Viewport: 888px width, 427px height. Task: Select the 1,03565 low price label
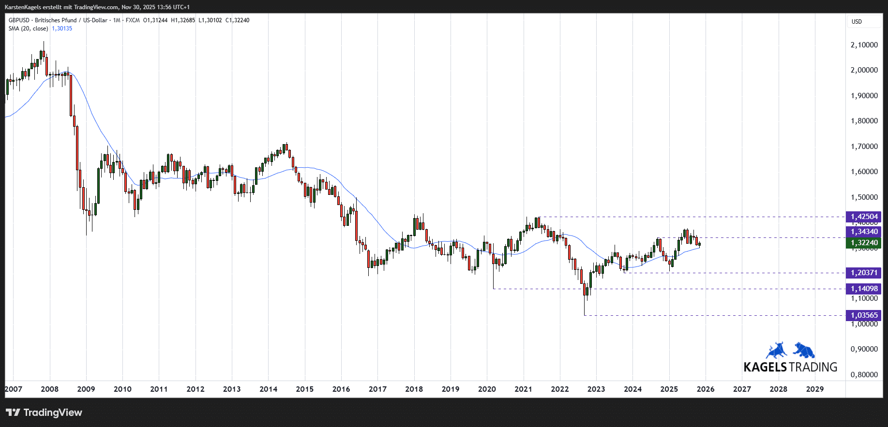click(x=864, y=315)
